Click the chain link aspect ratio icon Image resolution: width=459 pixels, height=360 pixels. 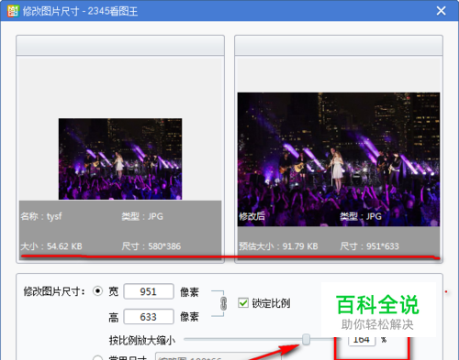(x=224, y=303)
